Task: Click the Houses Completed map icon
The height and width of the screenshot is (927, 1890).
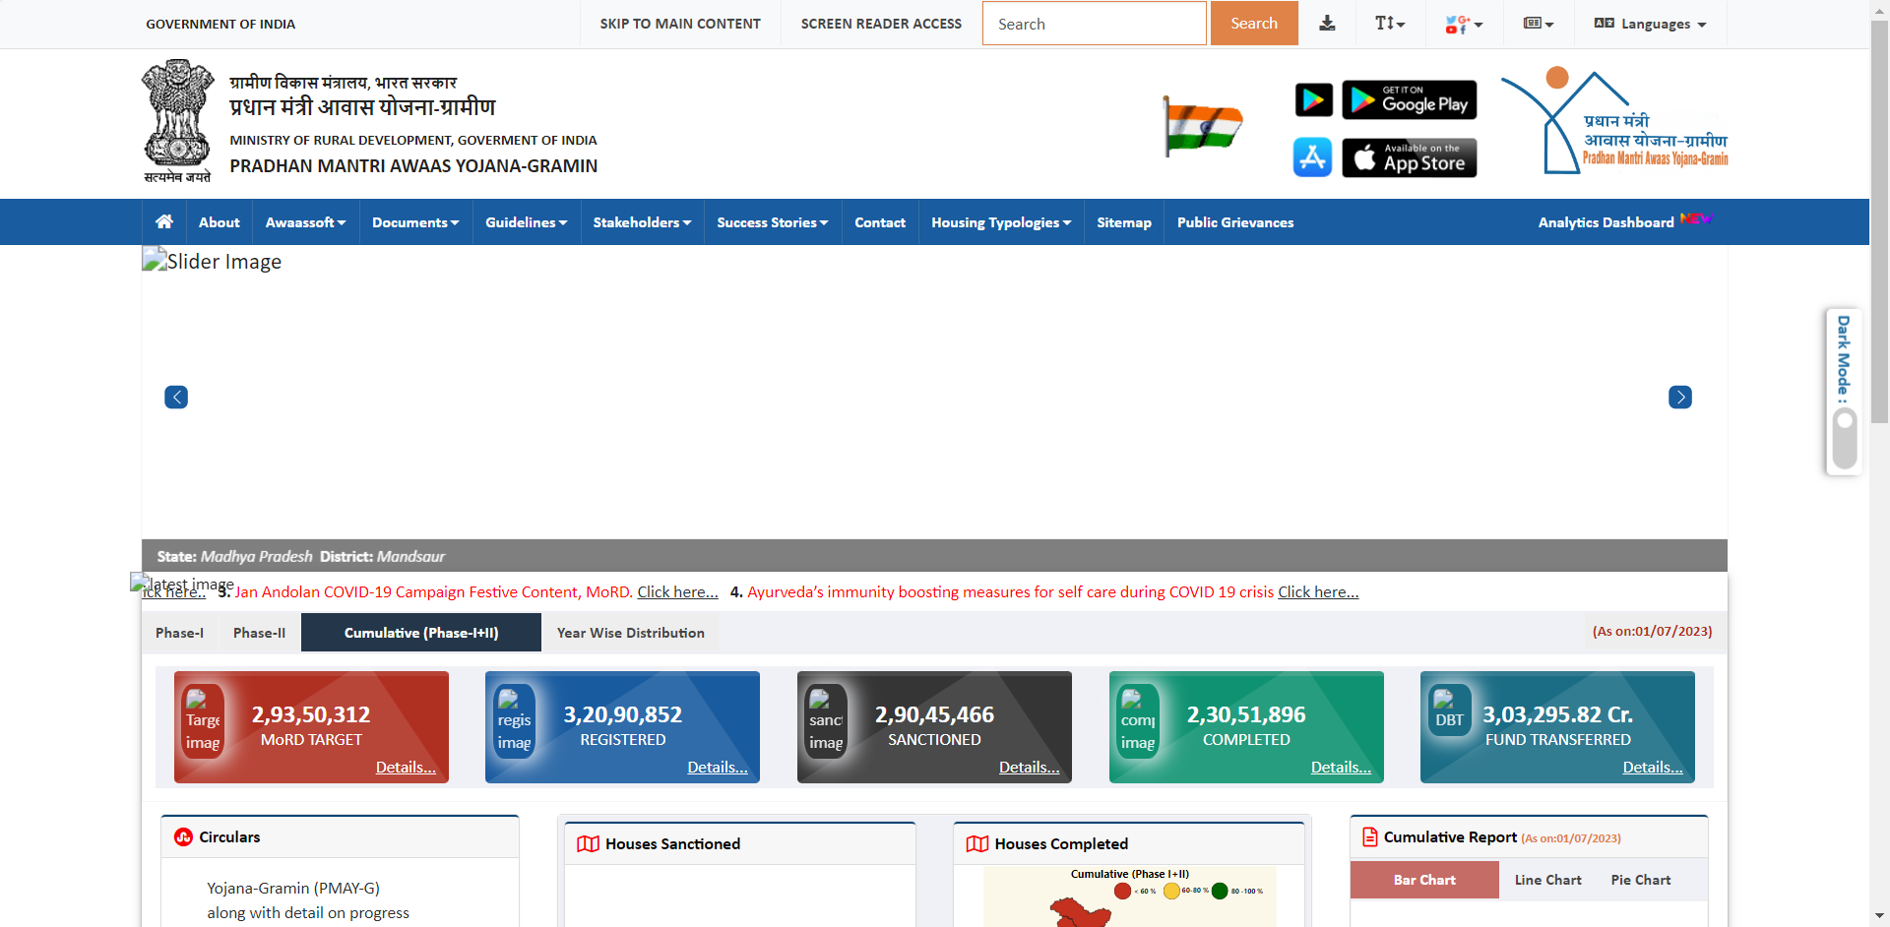Action: coord(977,843)
